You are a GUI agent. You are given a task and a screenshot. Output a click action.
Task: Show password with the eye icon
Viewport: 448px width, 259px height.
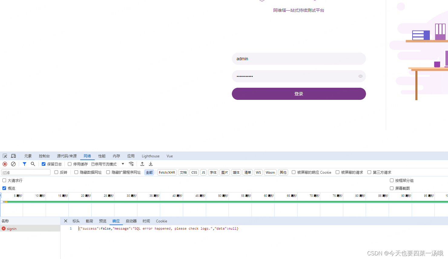pyautogui.click(x=361, y=76)
